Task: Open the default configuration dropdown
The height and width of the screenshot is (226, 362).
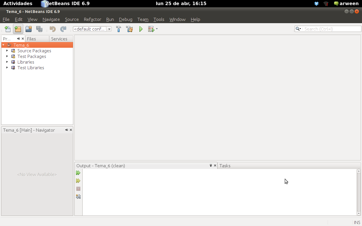Action: (x=109, y=29)
